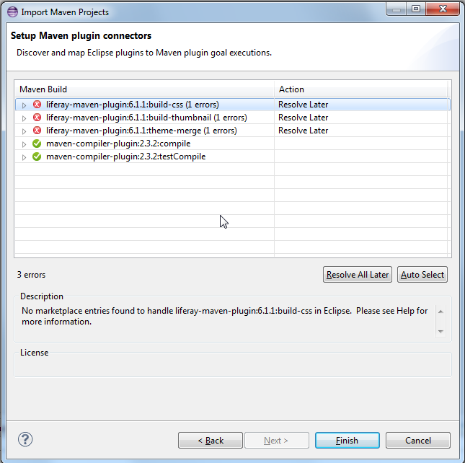Click Finish to complete the import
This screenshot has width=465, height=463.
347,440
